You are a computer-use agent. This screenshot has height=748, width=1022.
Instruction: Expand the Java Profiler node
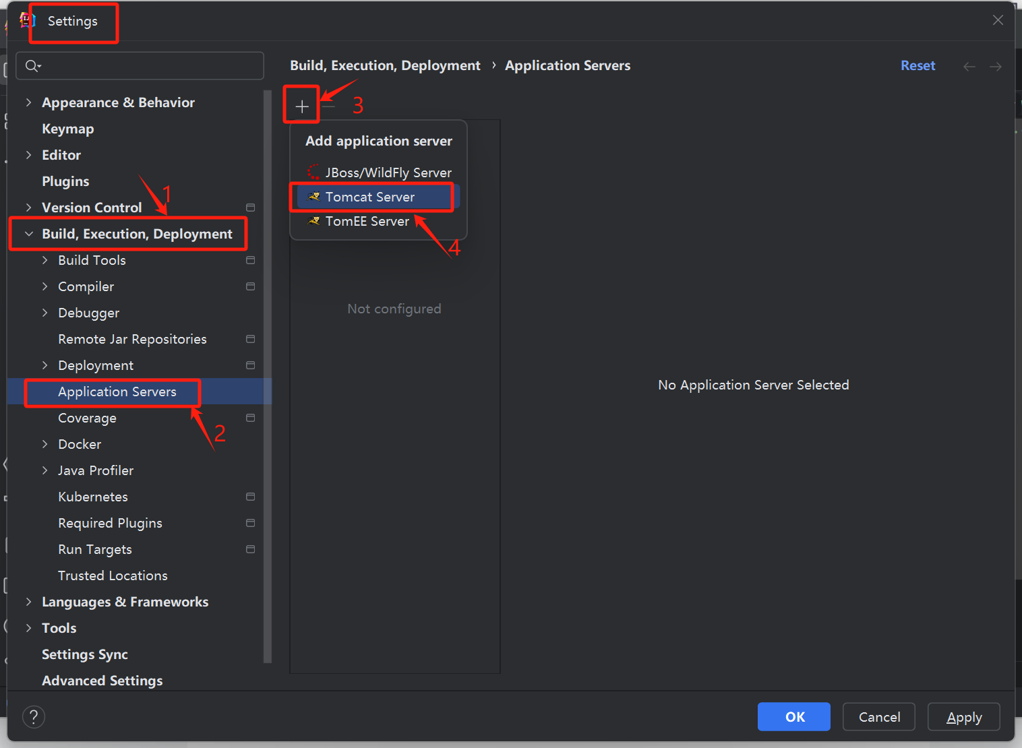pyautogui.click(x=44, y=470)
